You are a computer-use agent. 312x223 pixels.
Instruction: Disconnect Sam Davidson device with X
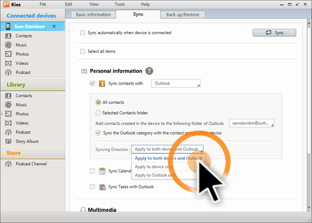[x=54, y=26]
